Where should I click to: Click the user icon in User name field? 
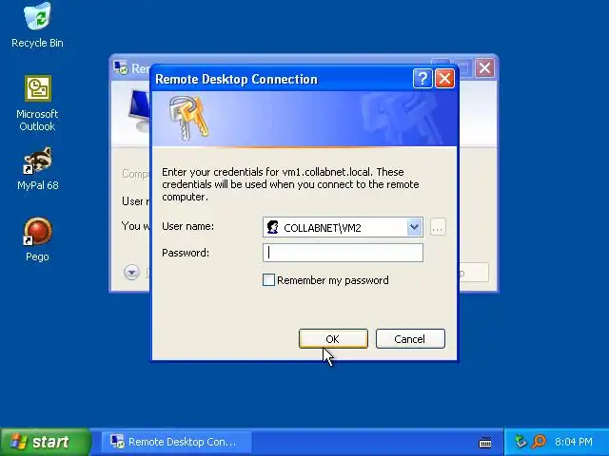point(273,227)
